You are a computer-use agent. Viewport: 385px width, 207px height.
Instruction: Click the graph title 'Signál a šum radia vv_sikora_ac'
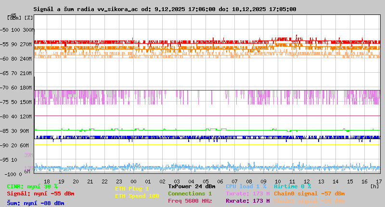point(86,9)
